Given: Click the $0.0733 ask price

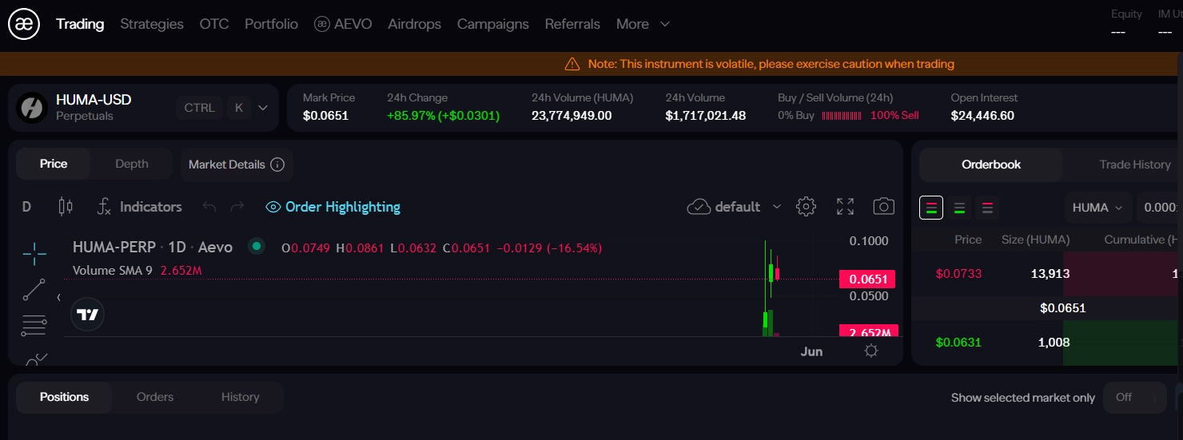Looking at the screenshot, I should (x=958, y=274).
